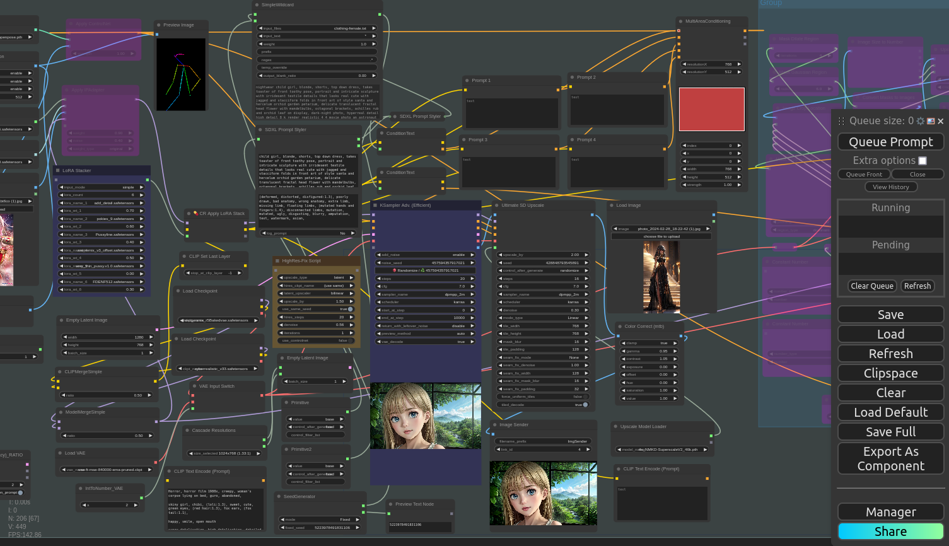
Task: Click the LoRA Stacker title square icon
Action: (x=57, y=170)
